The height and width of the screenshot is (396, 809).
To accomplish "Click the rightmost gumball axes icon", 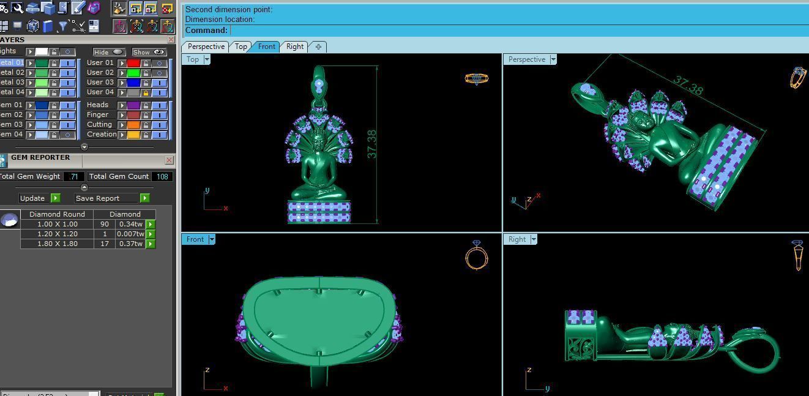I will coord(166,26).
